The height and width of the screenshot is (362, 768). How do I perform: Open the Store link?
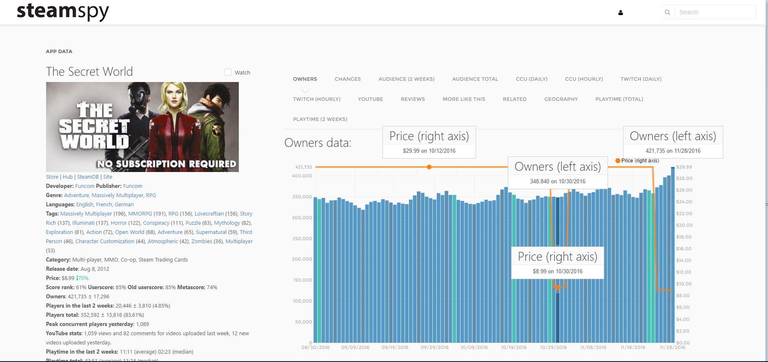click(x=52, y=177)
